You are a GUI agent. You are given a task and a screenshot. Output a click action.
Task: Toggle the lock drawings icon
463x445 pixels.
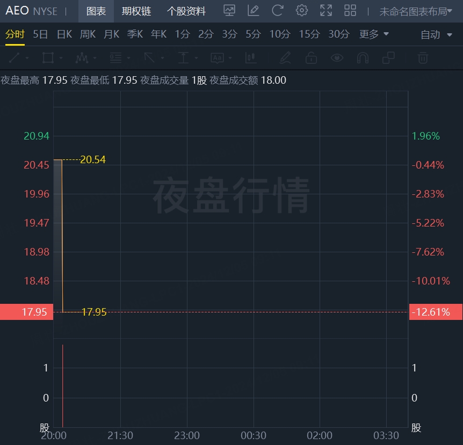[x=311, y=58]
